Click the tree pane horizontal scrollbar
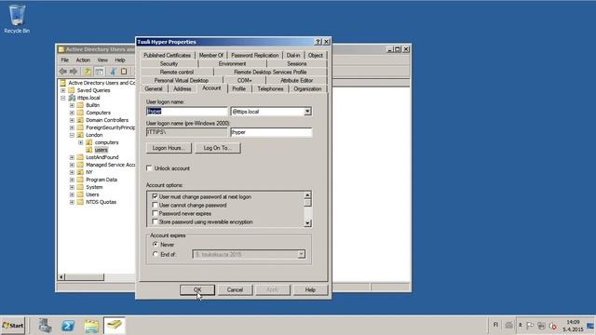 tap(85, 277)
